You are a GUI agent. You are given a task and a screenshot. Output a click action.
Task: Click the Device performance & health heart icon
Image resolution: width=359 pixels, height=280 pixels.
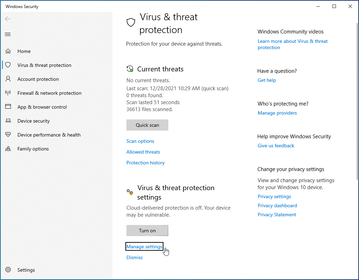tap(8, 135)
